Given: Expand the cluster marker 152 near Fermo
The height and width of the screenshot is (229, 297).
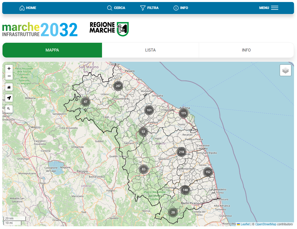Looking at the screenshot, I should click(208, 172).
